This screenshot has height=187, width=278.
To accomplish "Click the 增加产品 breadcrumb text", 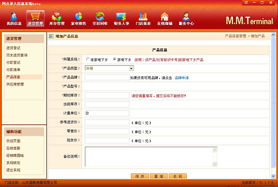I will tap(258, 36).
